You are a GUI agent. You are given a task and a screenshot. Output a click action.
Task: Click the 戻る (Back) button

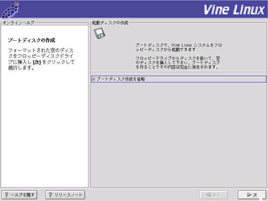point(213,195)
